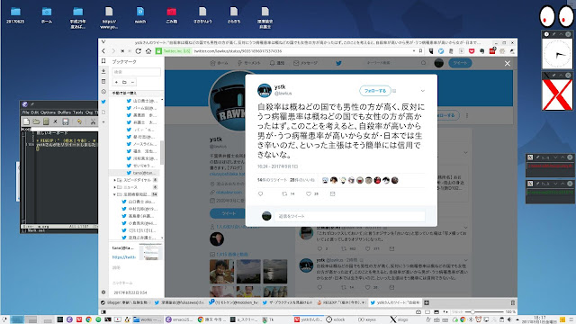
Task: Expand the ニュース bookmark folder
Action: coord(114,187)
